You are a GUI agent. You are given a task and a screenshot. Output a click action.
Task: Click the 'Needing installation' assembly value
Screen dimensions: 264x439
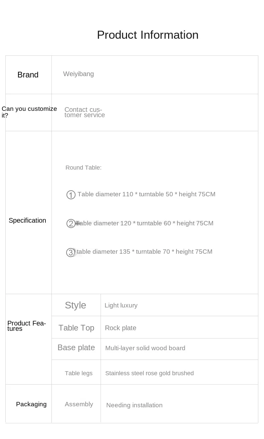pos(134,405)
